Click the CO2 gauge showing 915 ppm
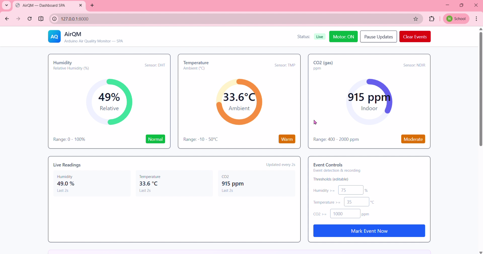The width and height of the screenshot is (483, 254). (369, 102)
